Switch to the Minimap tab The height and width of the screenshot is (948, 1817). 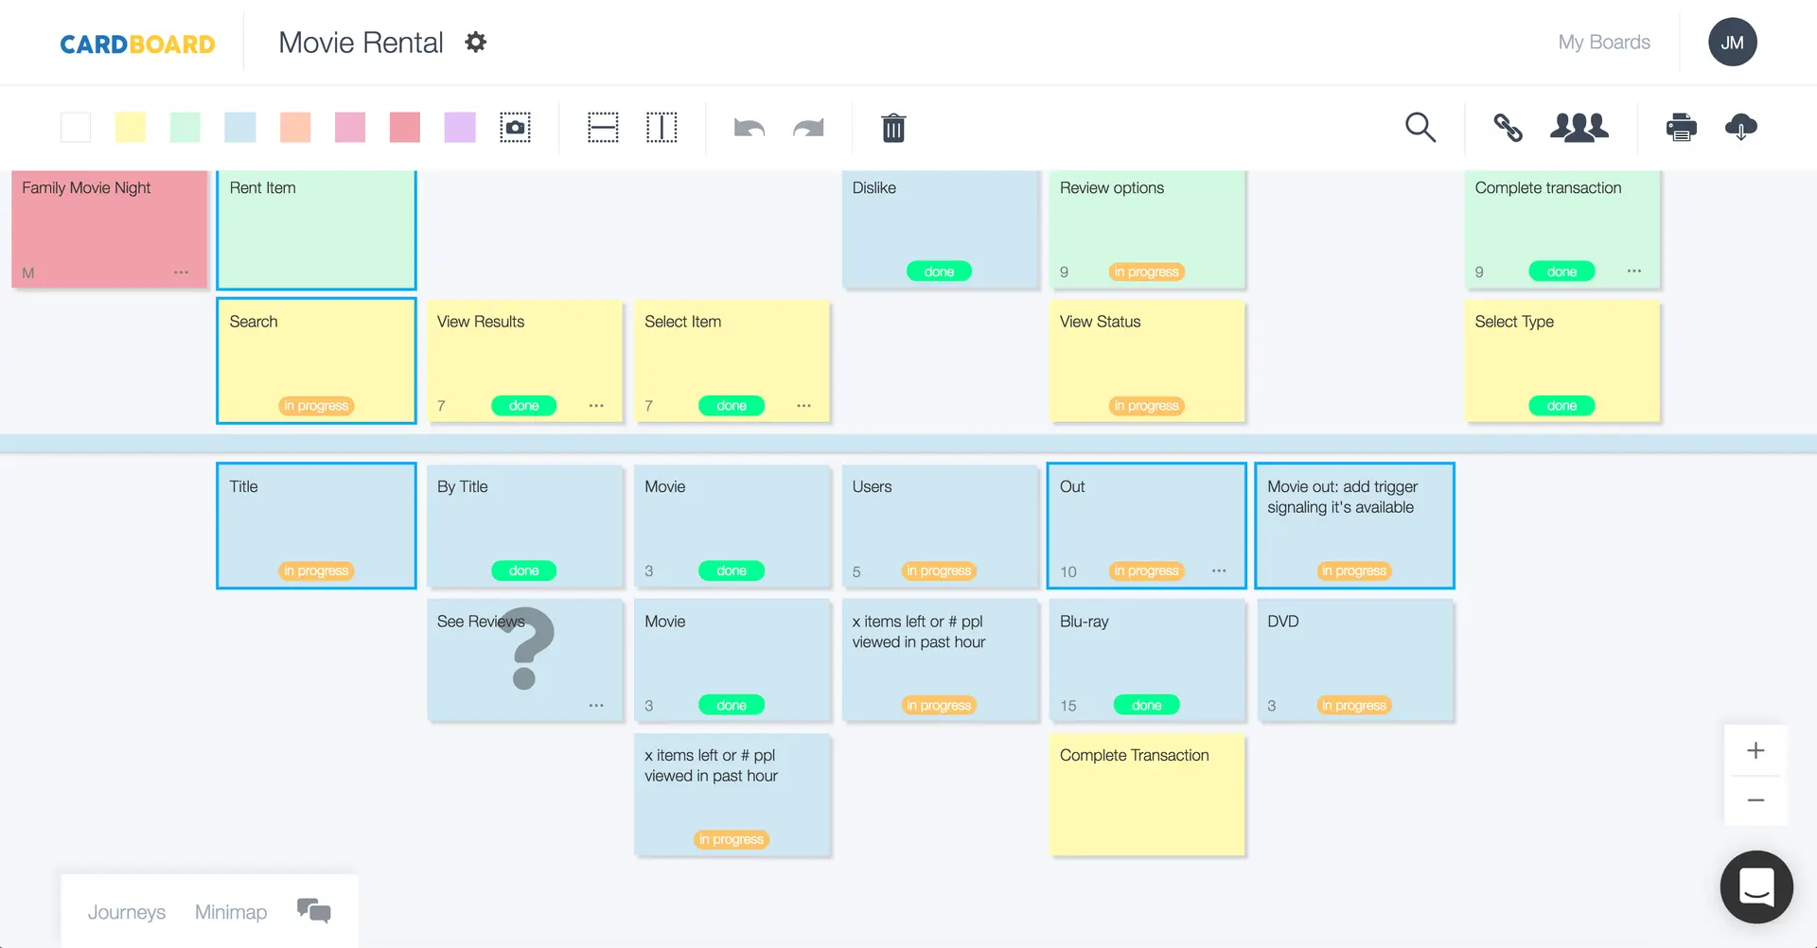[230, 911]
